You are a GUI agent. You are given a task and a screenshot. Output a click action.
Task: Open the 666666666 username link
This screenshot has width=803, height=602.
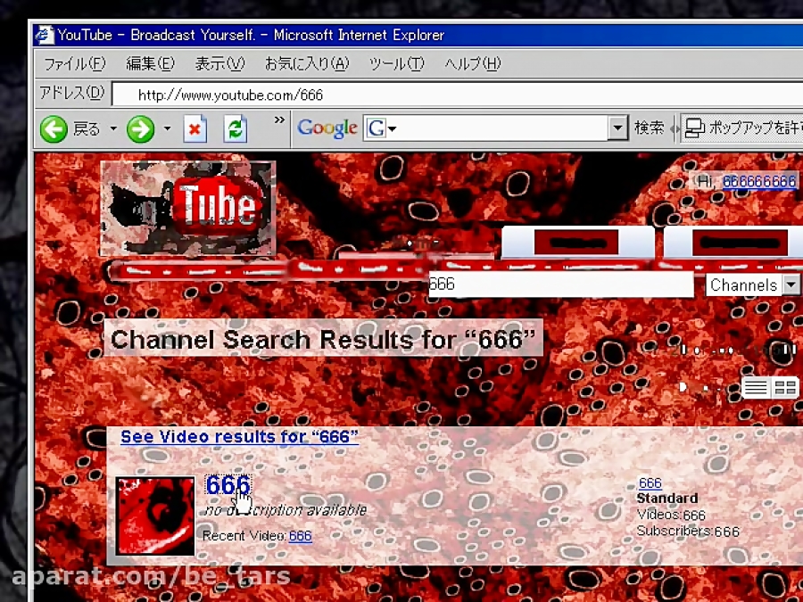pyautogui.click(x=758, y=181)
